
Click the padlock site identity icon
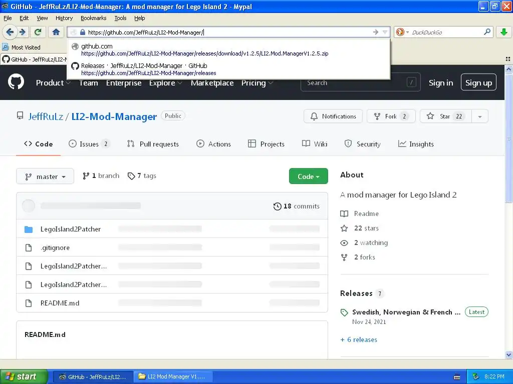pos(83,32)
